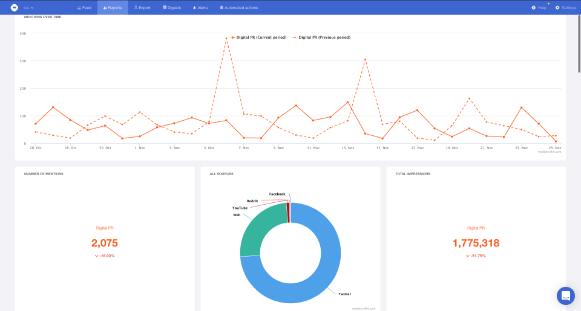Open the Iva account dropdown
The image size is (581, 311).
(28, 8)
